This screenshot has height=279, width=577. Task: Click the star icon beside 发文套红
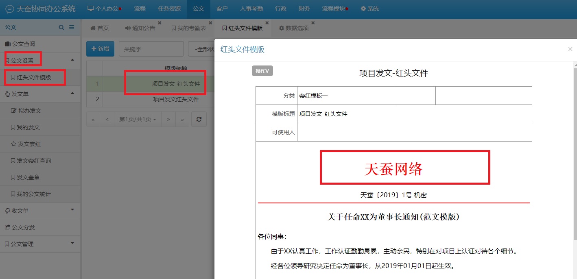[13, 144]
